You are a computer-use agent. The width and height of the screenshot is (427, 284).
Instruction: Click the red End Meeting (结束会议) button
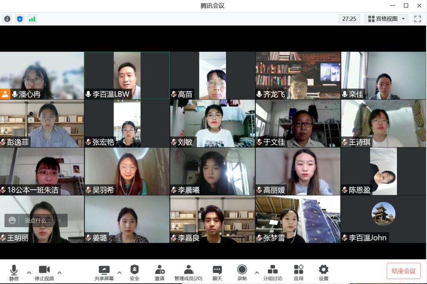click(x=403, y=271)
